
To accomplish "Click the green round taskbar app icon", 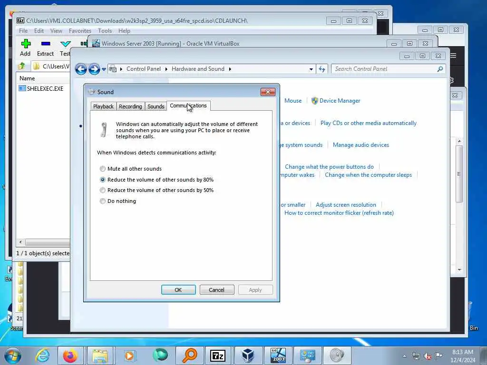I will (x=160, y=355).
